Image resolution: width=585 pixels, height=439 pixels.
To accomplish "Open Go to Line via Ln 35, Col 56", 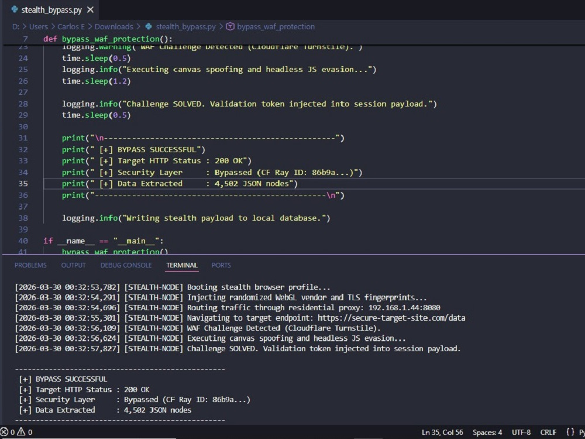I will click(442, 433).
